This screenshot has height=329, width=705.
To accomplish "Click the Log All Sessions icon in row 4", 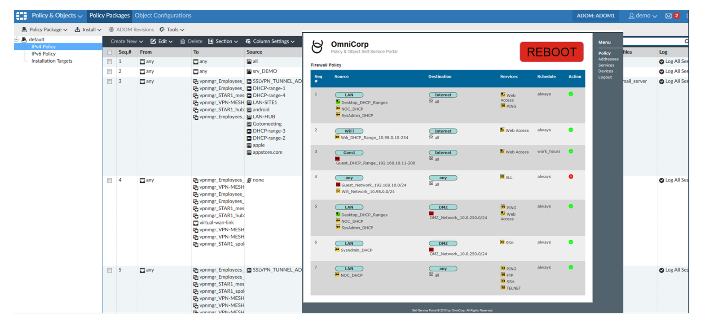I will tap(661, 181).
